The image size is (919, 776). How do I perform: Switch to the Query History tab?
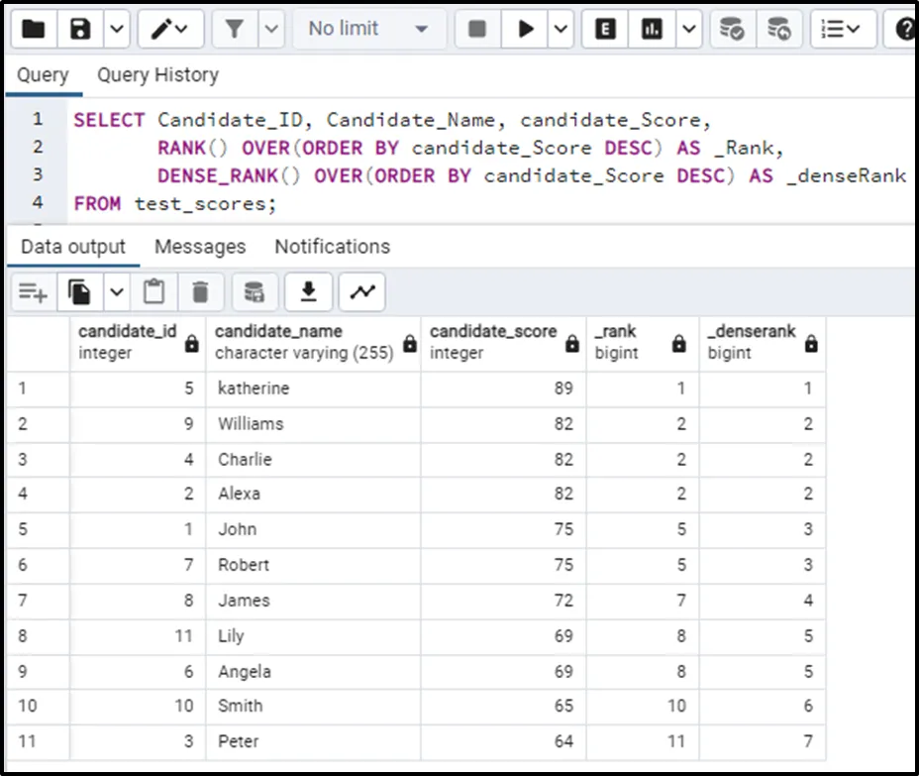tap(157, 75)
